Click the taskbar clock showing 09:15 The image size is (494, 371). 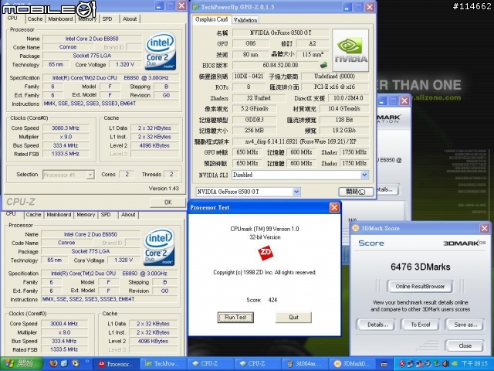[474, 364]
